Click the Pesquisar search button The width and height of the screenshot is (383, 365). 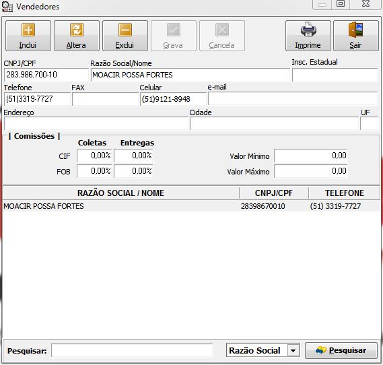341,351
